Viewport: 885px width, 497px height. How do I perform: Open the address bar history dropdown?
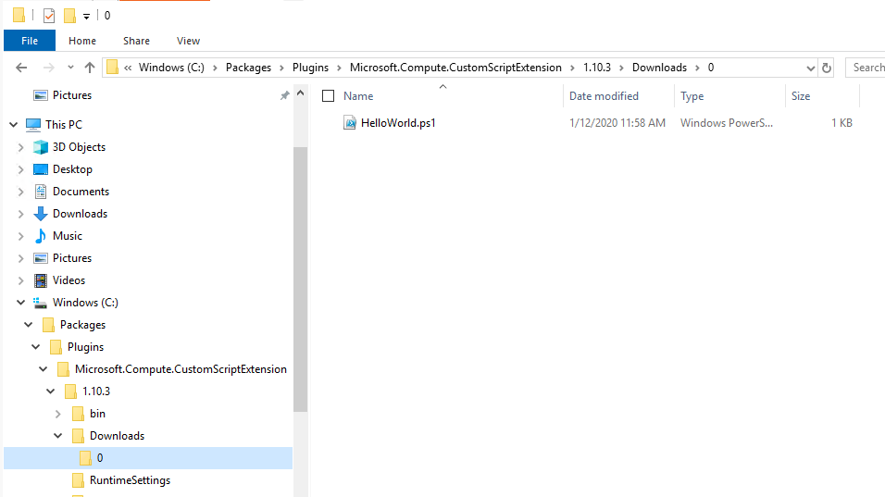click(x=811, y=68)
